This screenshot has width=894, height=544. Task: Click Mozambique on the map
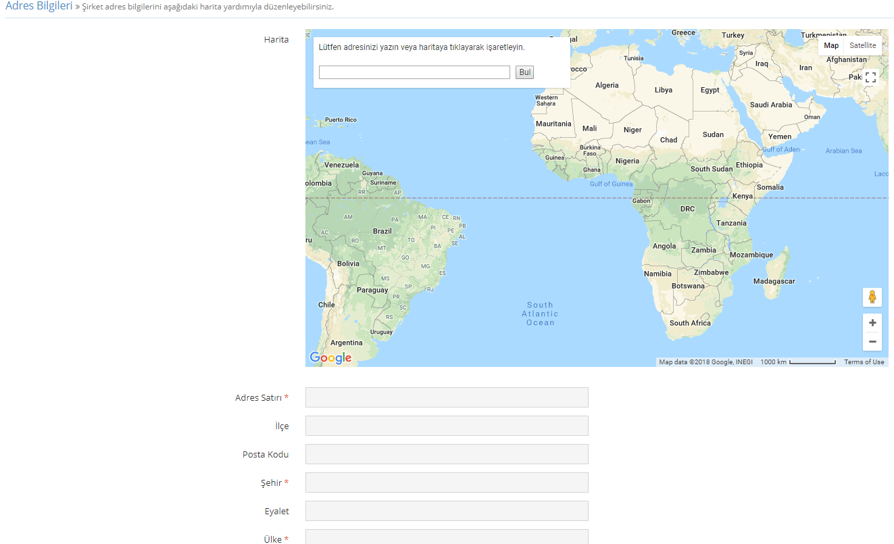pyautogui.click(x=751, y=255)
